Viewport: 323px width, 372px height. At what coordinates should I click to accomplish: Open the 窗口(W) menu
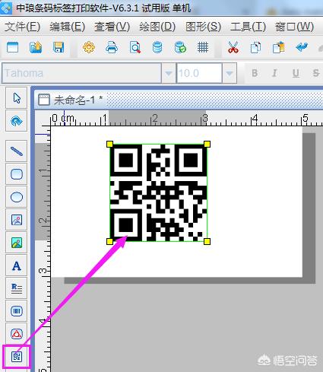294,27
